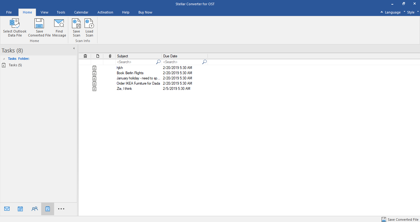
Task: Click Save Converted File status bar text
Action: (x=403, y=220)
